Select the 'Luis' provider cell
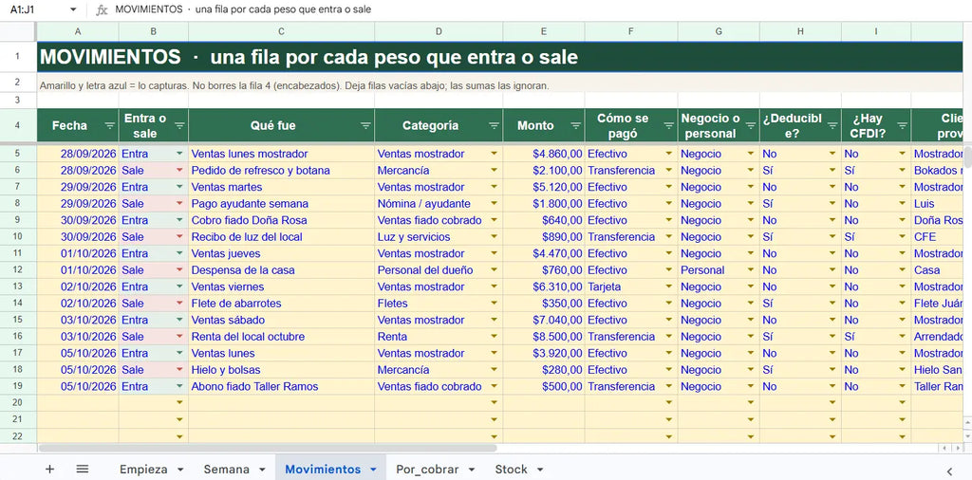972x480 pixels. [937, 204]
